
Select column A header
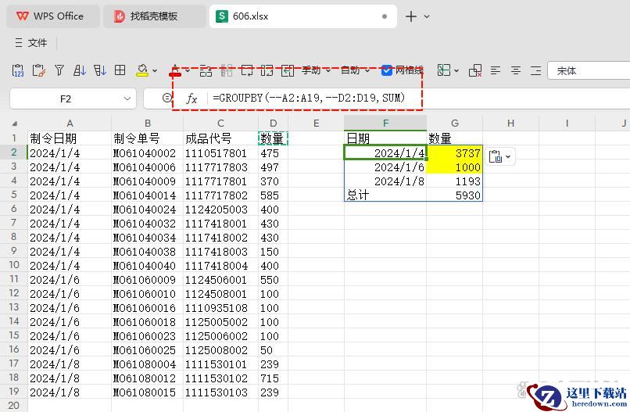tap(70, 124)
